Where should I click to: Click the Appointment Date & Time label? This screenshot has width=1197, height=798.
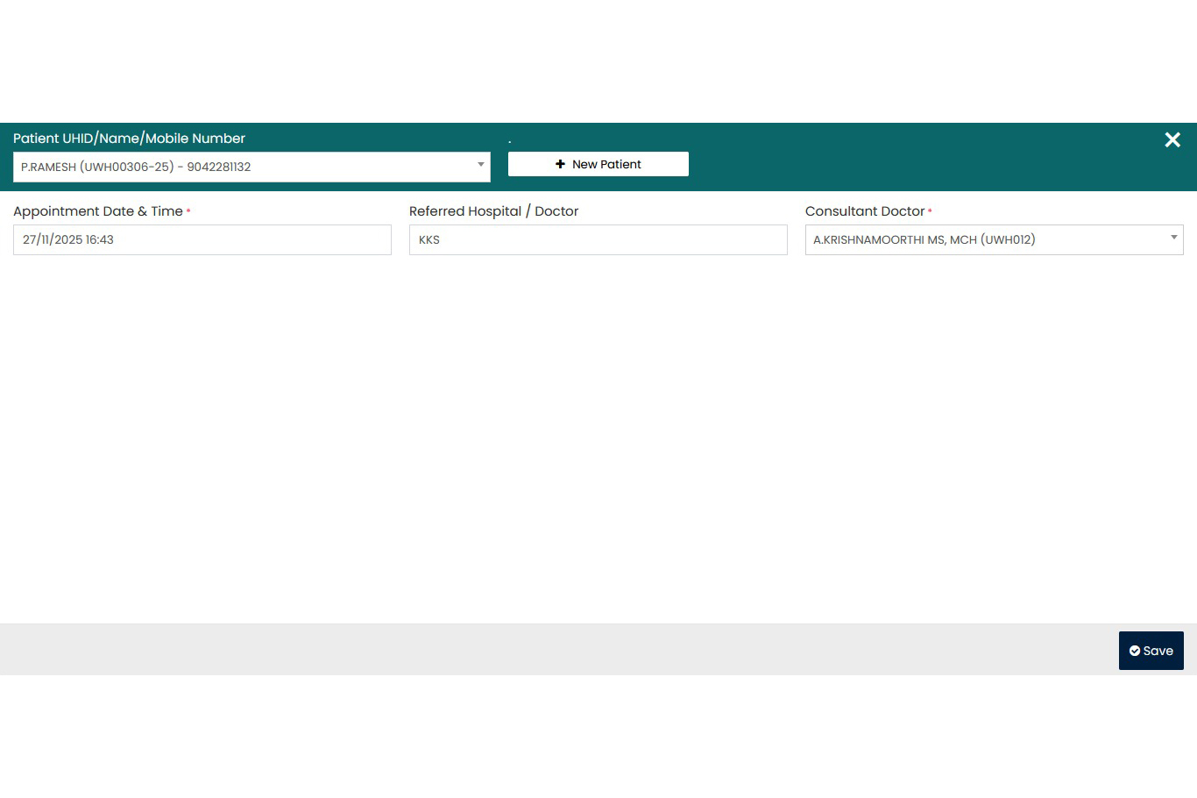(97, 211)
